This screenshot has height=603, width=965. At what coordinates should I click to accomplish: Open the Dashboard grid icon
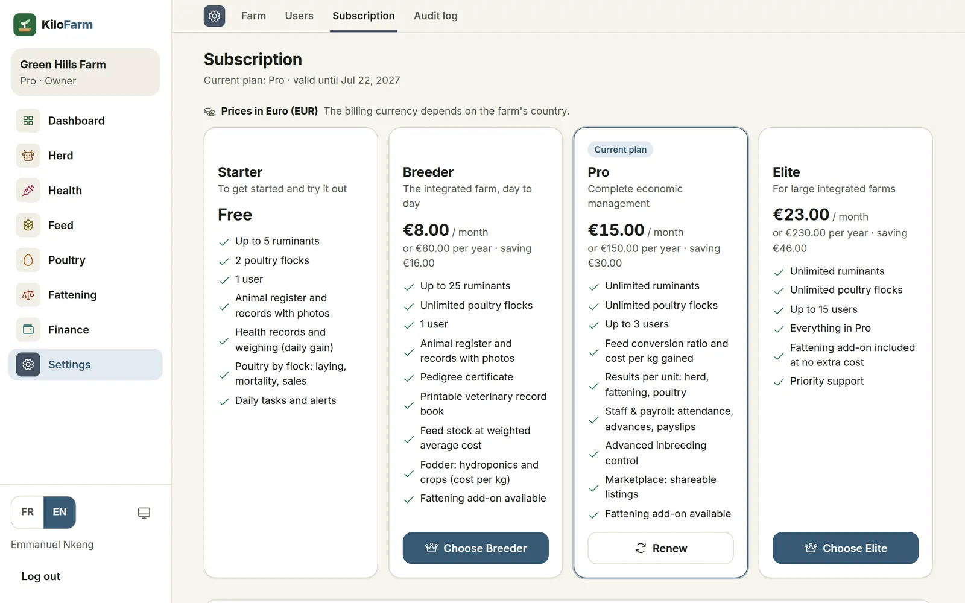tap(28, 121)
